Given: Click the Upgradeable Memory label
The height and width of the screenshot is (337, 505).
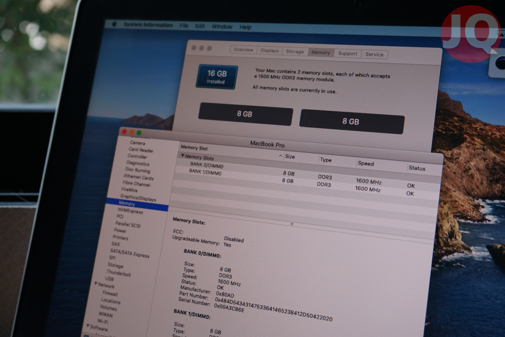Looking at the screenshot, I should [196, 240].
